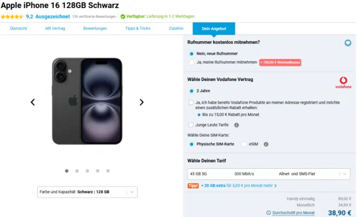The height and width of the screenshot is (217, 358).
Task: Enable the Junge Leute Tarife checkbox
Action: 191,125
